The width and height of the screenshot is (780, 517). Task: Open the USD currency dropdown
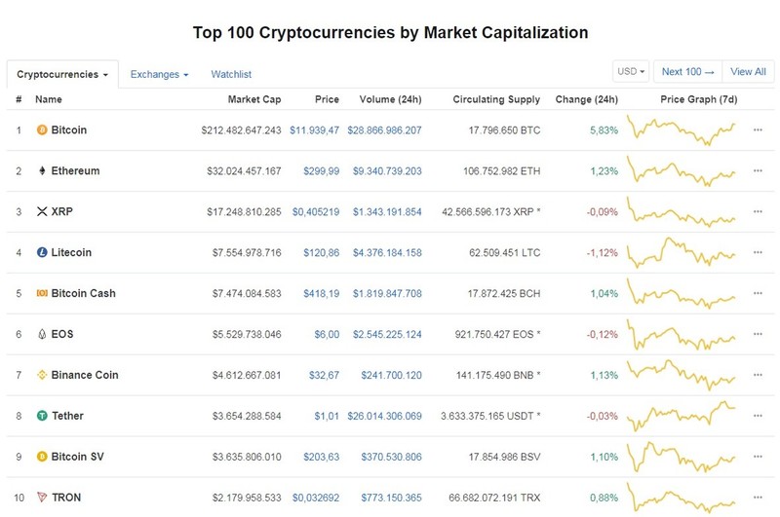pyautogui.click(x=631, y=71)
